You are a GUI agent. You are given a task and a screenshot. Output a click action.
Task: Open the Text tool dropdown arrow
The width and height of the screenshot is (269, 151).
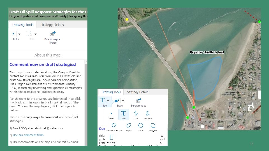click(x=108, y=101)
